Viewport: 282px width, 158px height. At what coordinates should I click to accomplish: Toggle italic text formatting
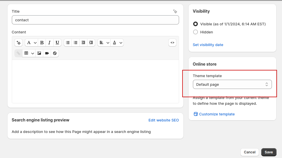[x=49, y=43]
